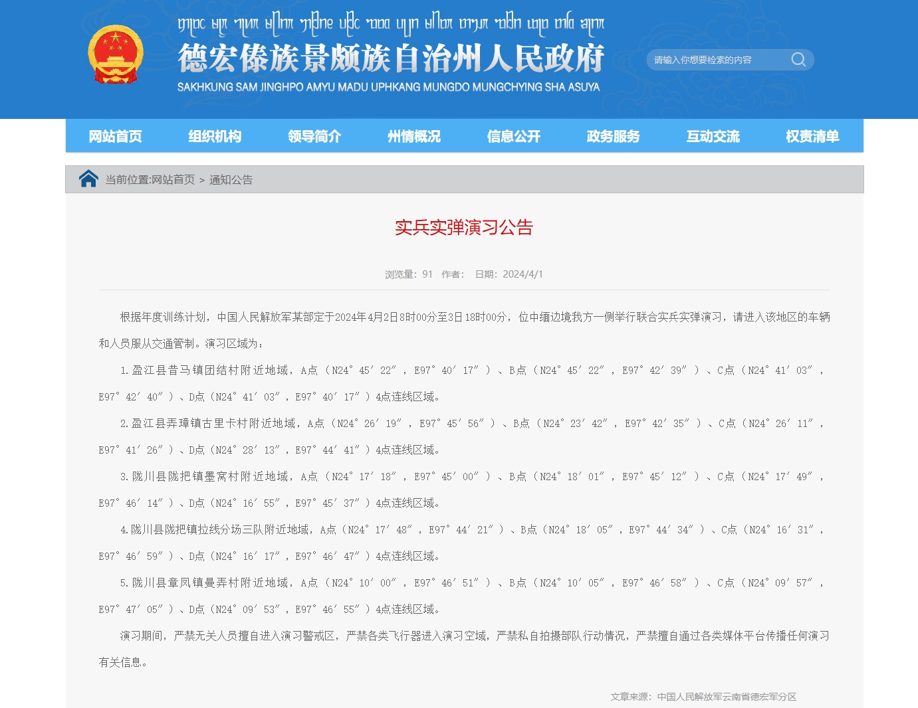The height and width of the screenshot is (708, 918).
Task: Click the 网站首页 breadcrumb link
Action: 173,179
